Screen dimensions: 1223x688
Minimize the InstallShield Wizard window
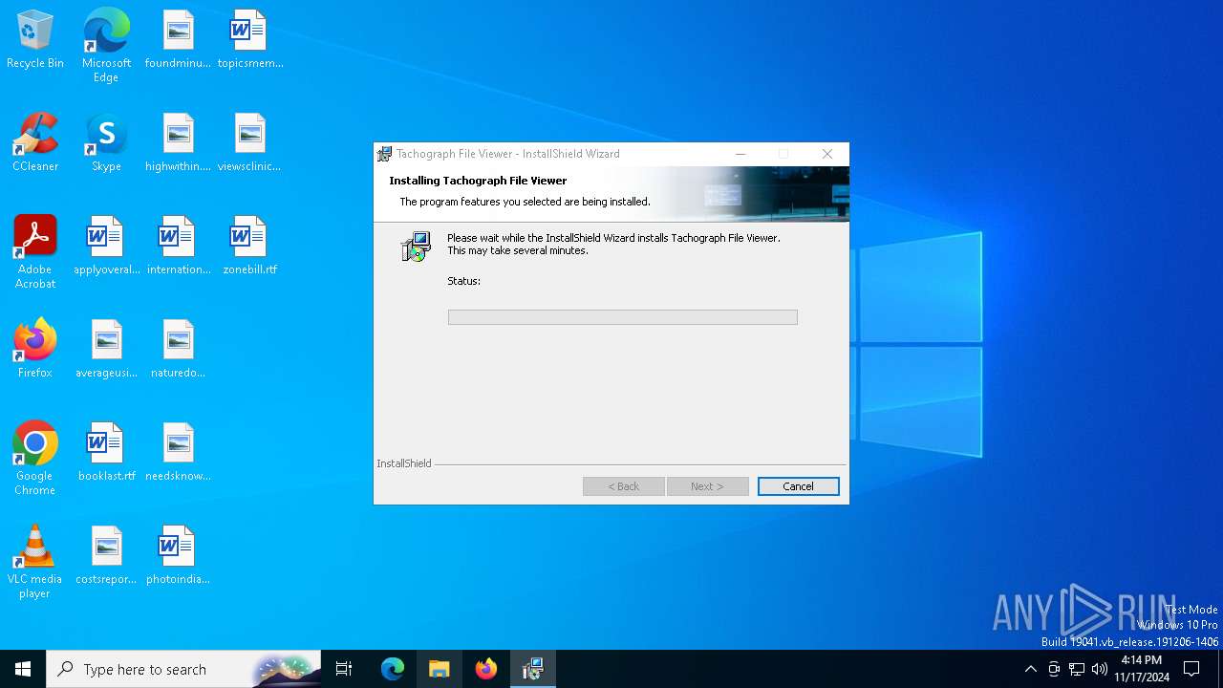(x=740, y=154)
